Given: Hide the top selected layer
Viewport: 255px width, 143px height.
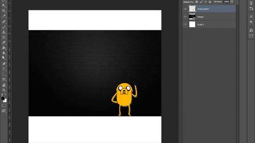Looking at the screenshot, I should [x=185, y=9].
